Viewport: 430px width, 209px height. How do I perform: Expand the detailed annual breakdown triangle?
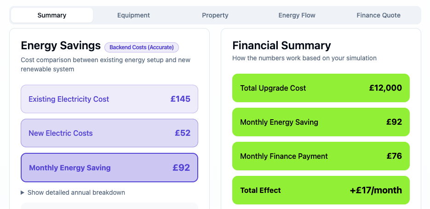[23, 192]
